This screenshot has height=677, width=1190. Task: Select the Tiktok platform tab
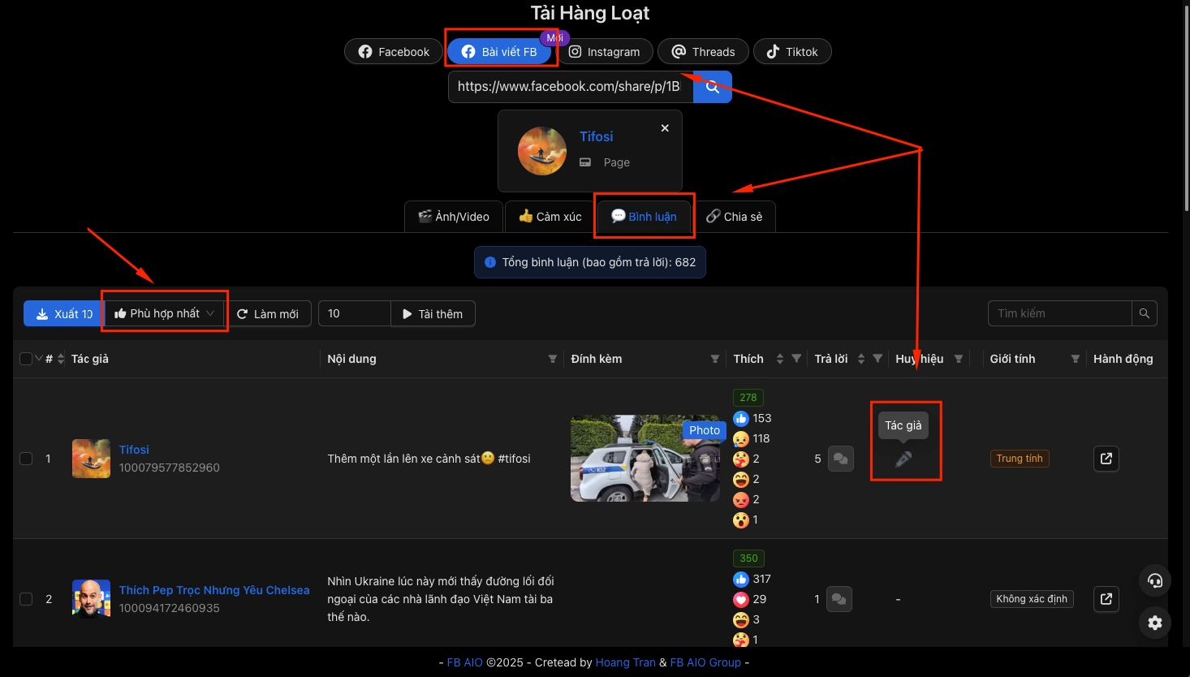coord(792,52)
